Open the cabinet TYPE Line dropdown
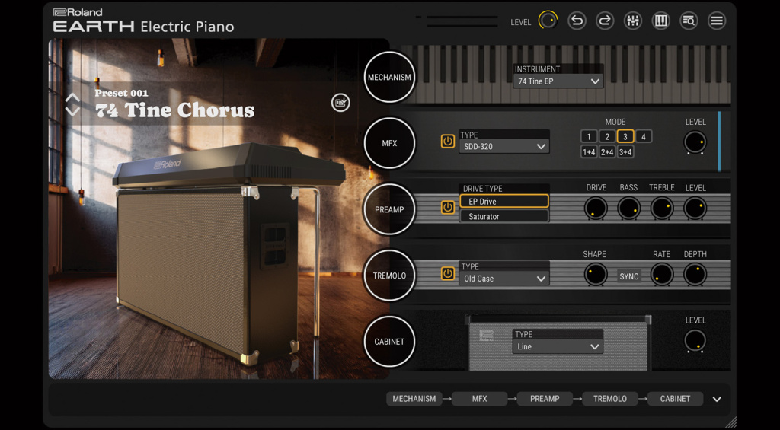 point(558,347)
